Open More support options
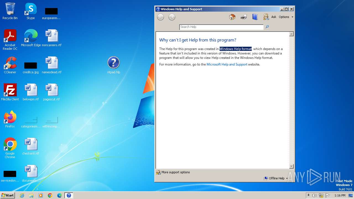354x199 pixels. pos(173,172)
